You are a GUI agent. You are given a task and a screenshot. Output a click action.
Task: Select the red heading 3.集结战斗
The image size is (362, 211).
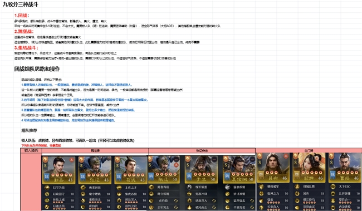tap(26, 48)
